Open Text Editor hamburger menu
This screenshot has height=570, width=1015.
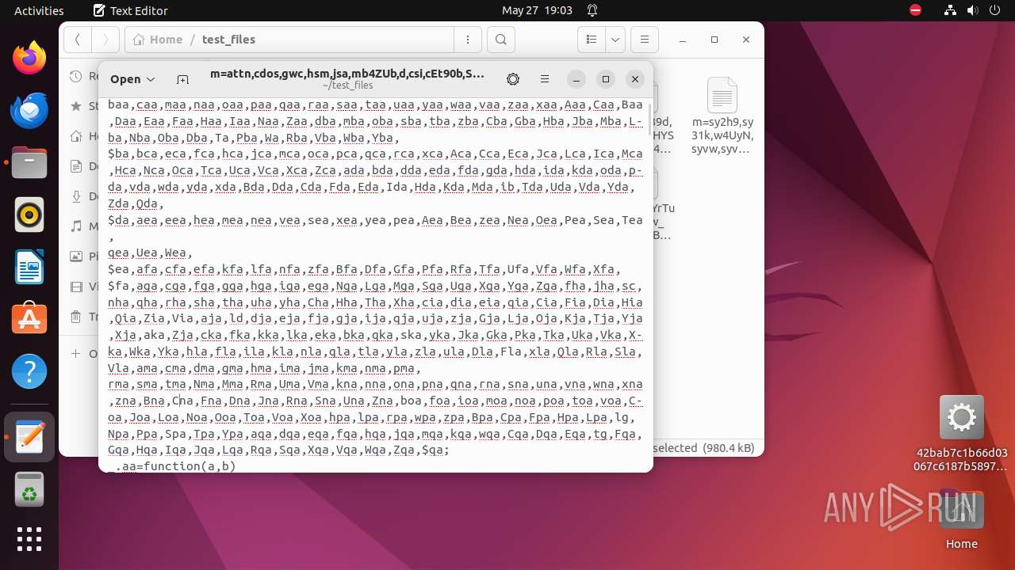[x=544, y=79]
